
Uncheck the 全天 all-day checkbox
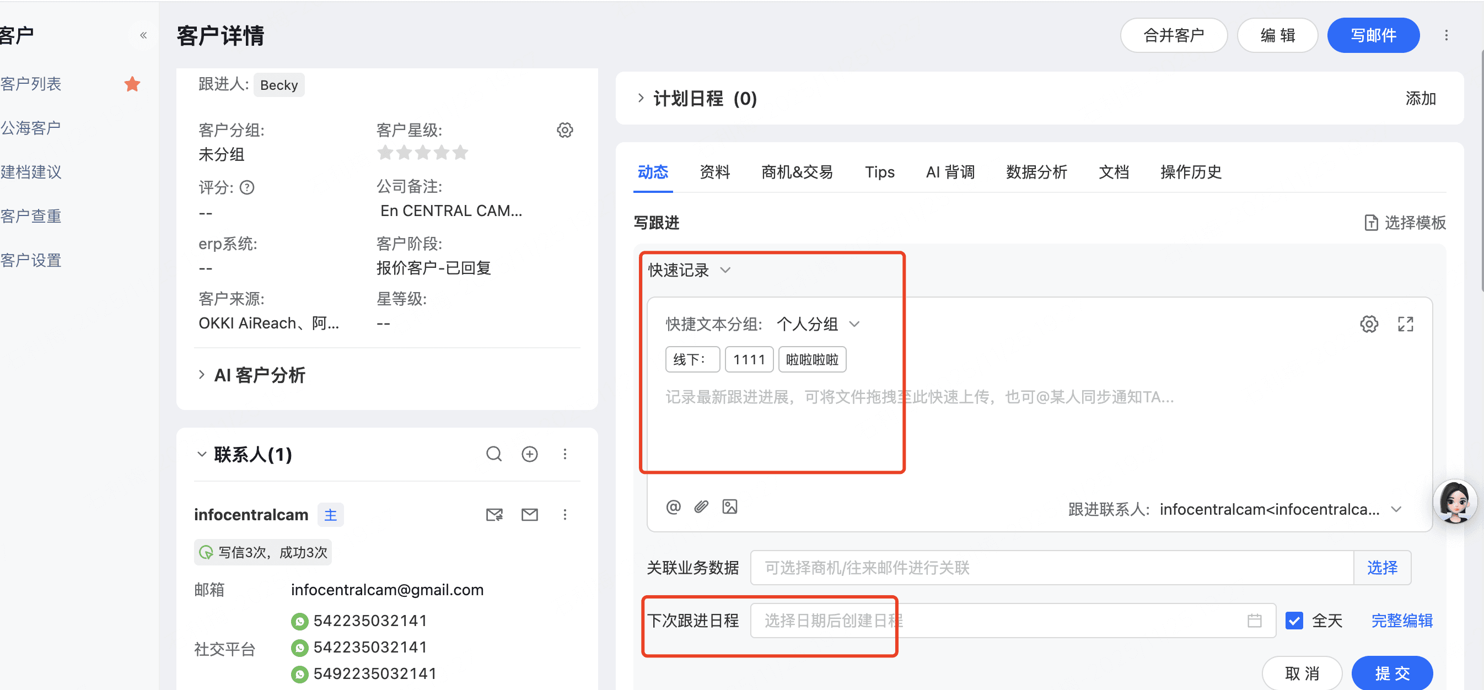(x=1294, y=621)
